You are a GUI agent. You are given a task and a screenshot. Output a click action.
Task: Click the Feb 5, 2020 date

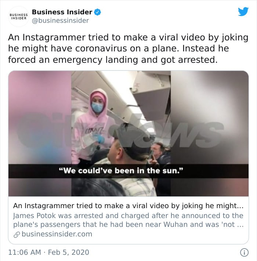(68, 252)
